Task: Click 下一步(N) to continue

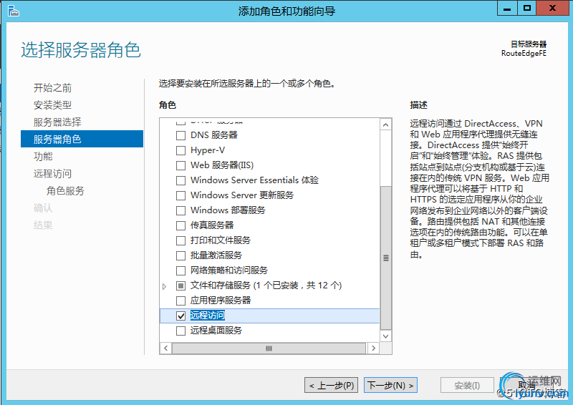Action: pos(390,386)
